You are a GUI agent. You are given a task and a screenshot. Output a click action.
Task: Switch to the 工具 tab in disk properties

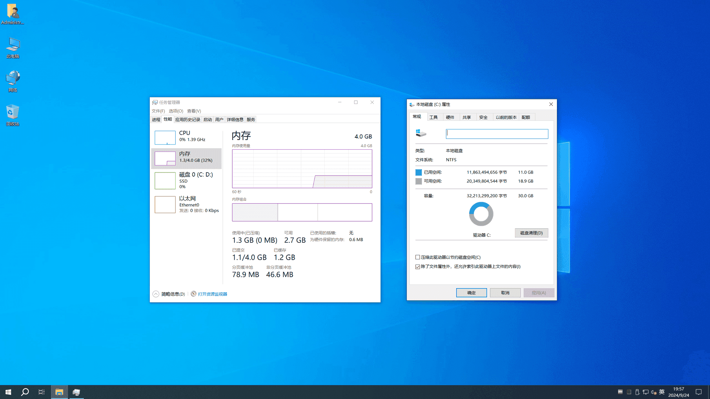[x=435, y=117]
